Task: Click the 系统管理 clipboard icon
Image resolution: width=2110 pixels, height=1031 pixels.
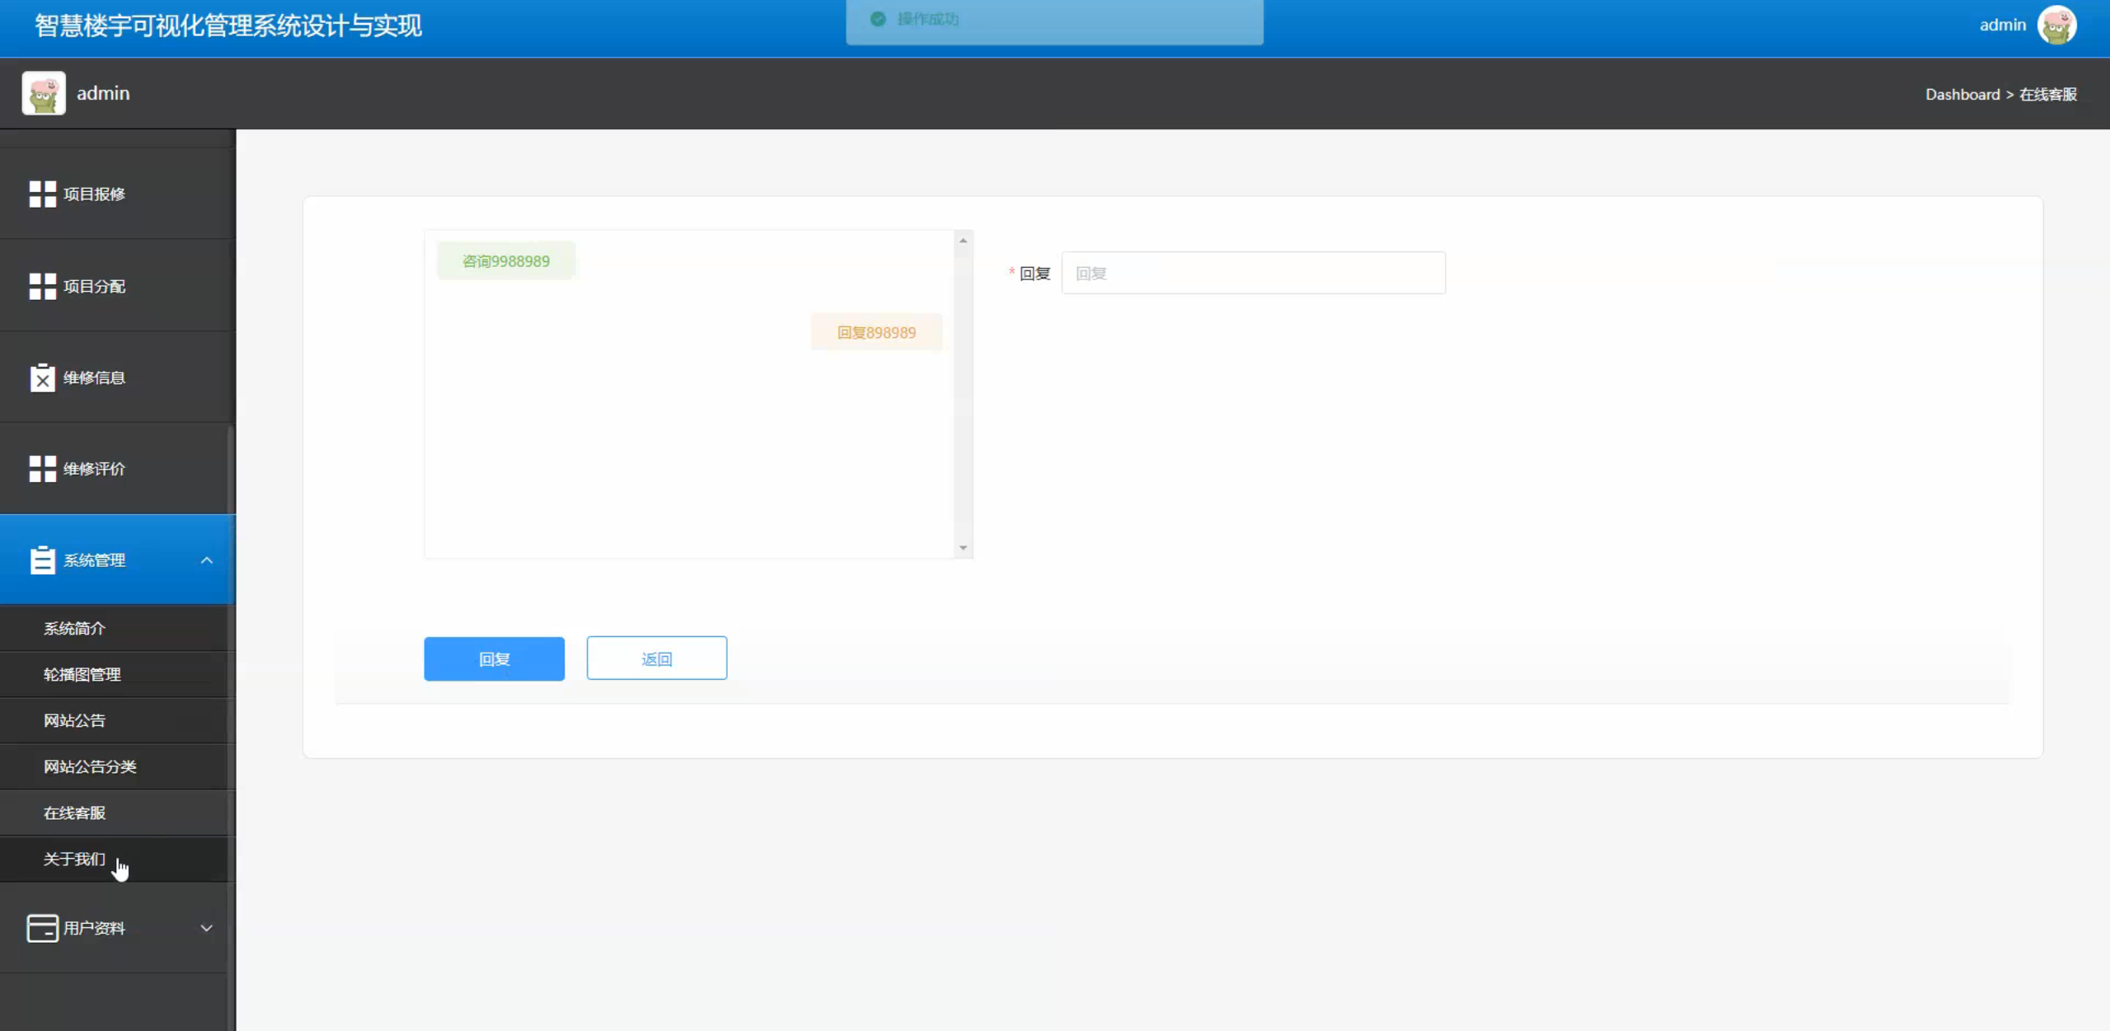Action: click(42, 560)
